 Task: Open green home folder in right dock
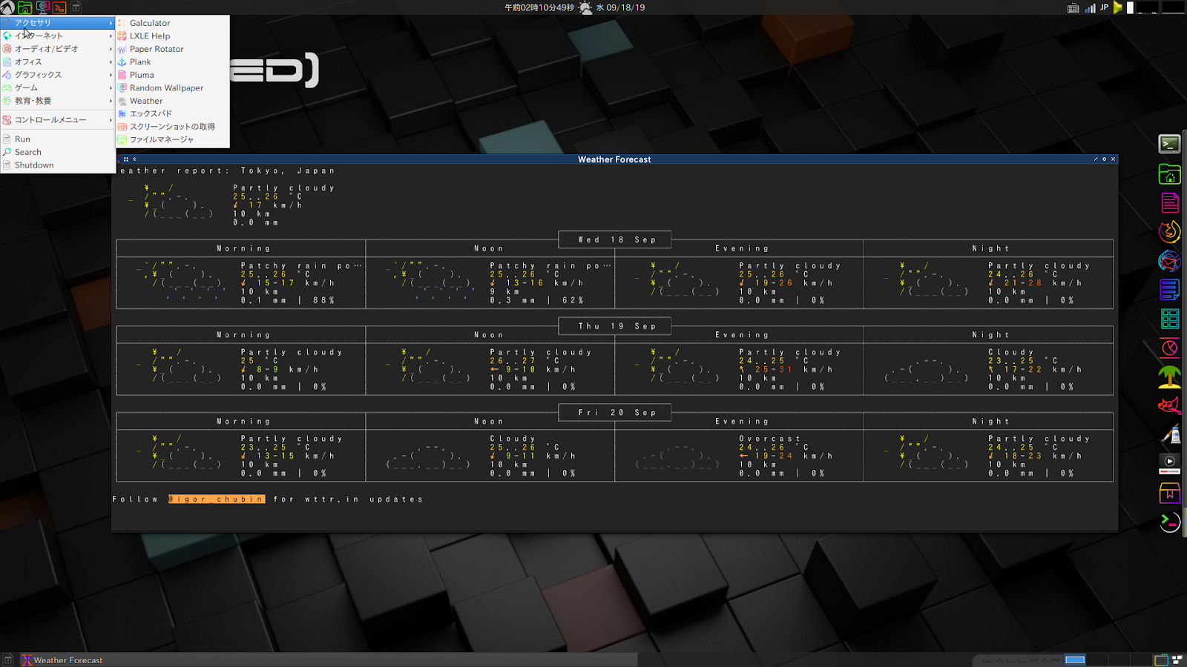click(1169, 174)
